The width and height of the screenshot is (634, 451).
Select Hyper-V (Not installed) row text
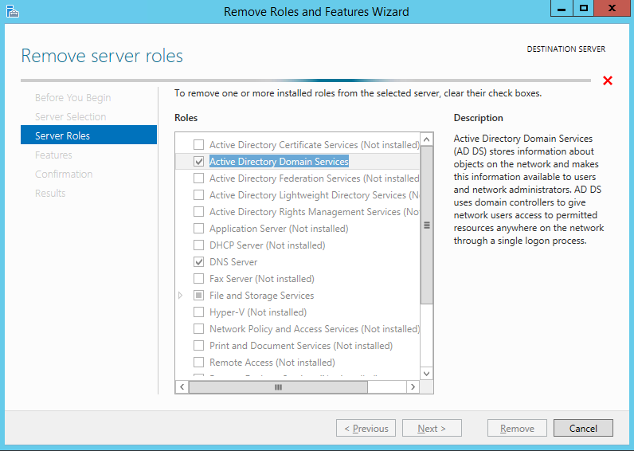coord(258,312)
